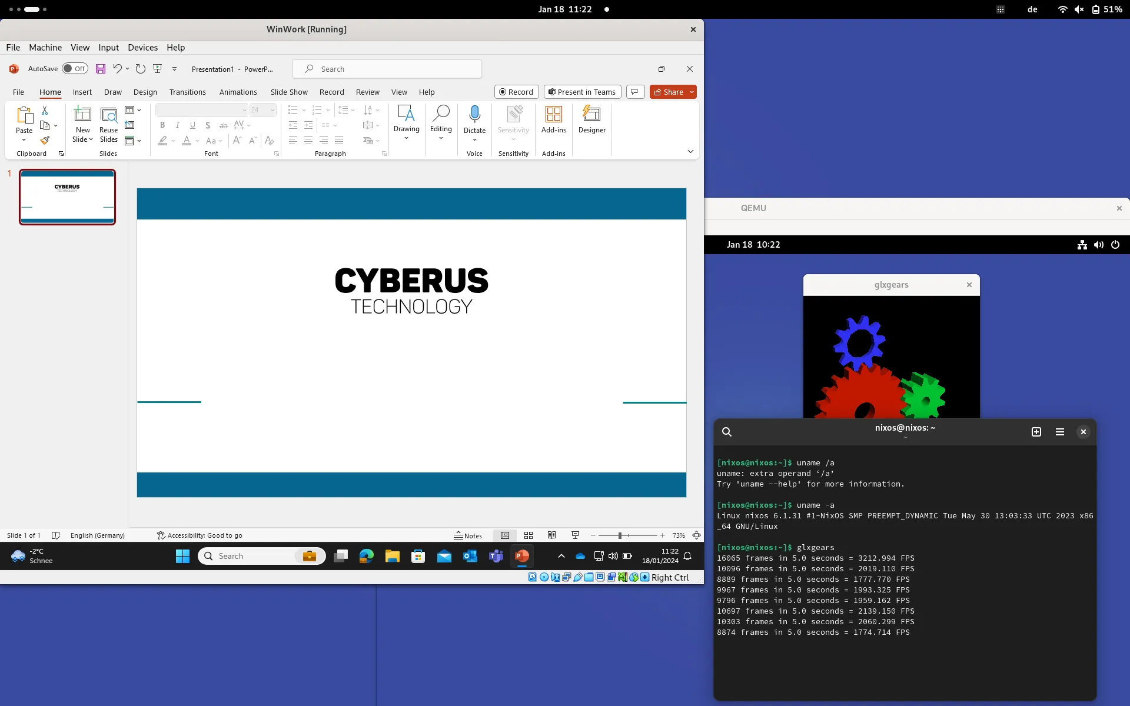1130x706 pixels.
Task: Select the Transitions ribbon tab
Action: 187,92
